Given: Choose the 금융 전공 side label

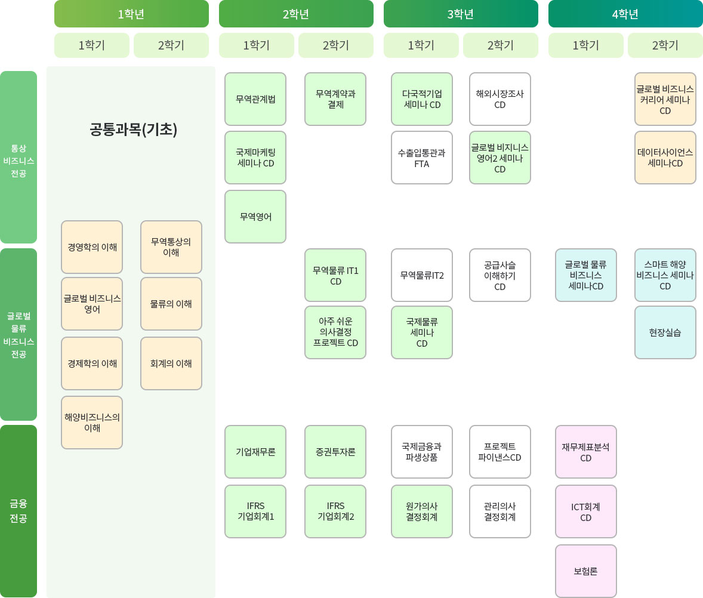Looking at the screenshot, I should [x=18, y=511].
